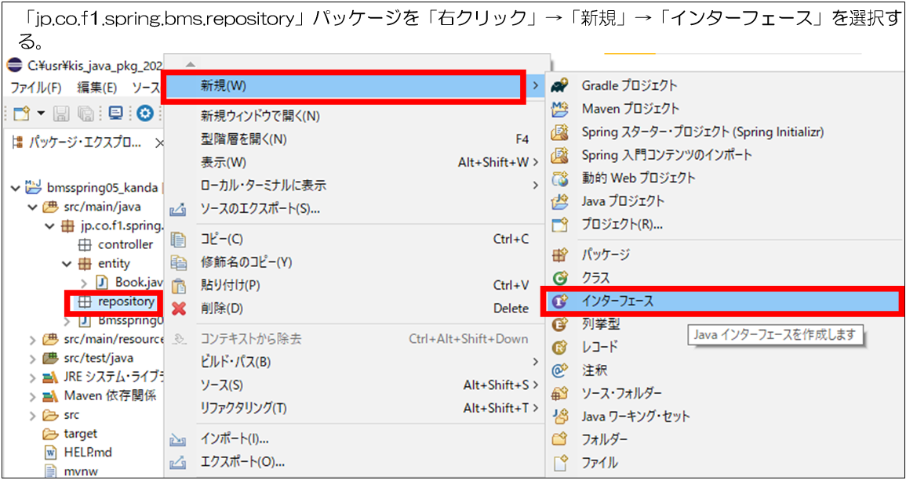The image size is (906, 480).
Task: Expand the JRE システム・ライブラリ node
Action: (x=32, y=377)
